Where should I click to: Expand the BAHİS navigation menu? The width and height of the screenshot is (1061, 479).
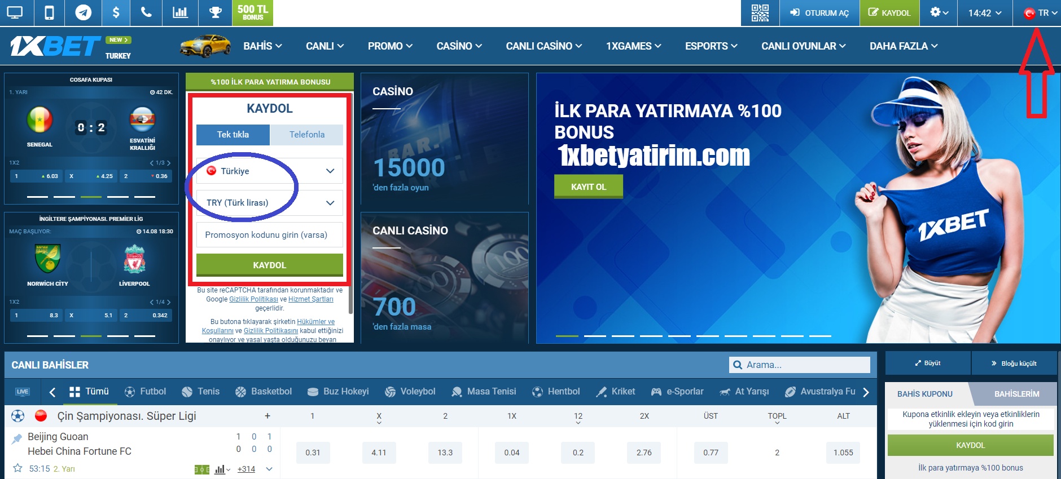tap(262, 46)
